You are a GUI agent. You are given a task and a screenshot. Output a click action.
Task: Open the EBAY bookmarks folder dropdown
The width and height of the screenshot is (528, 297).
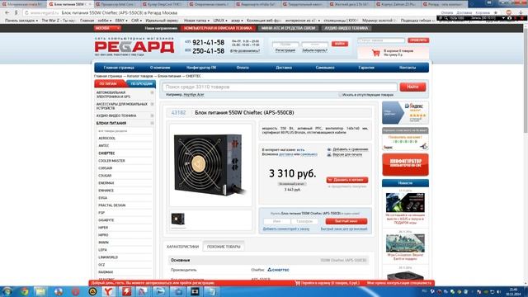point(121,21)
